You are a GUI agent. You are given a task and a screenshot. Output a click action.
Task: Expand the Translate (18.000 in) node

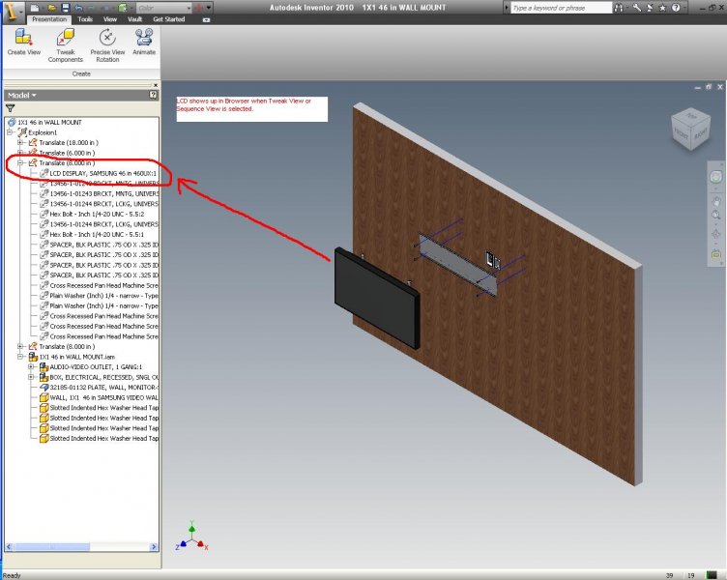pos(21,142)
